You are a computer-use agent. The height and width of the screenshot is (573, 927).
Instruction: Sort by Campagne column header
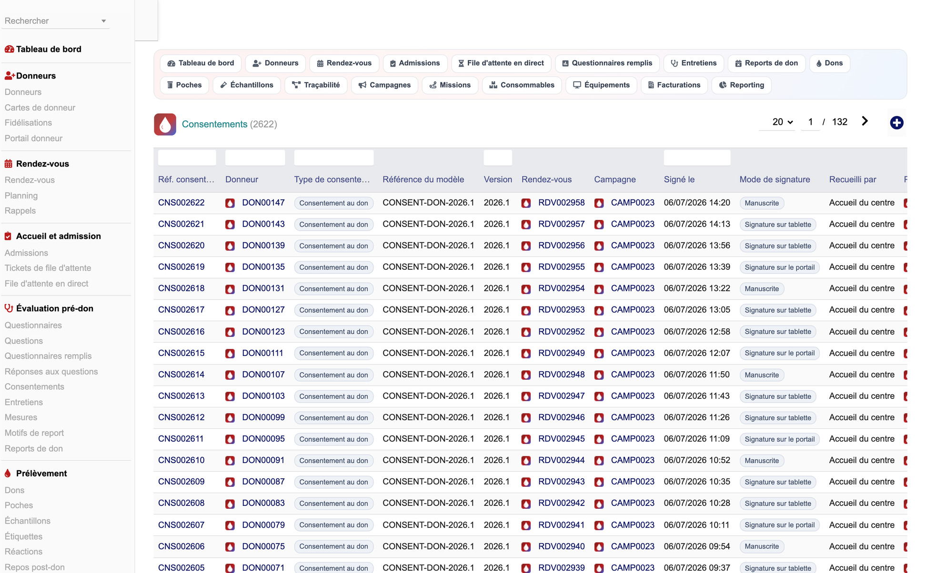pyautogui.click(x=615, y=179)
